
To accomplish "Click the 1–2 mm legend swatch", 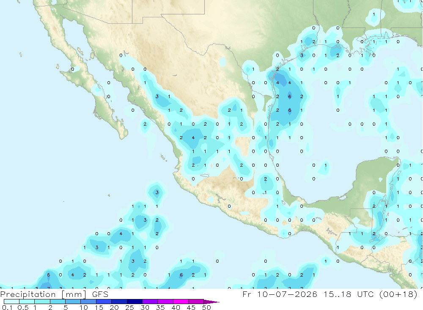I will tap(42, 302).
